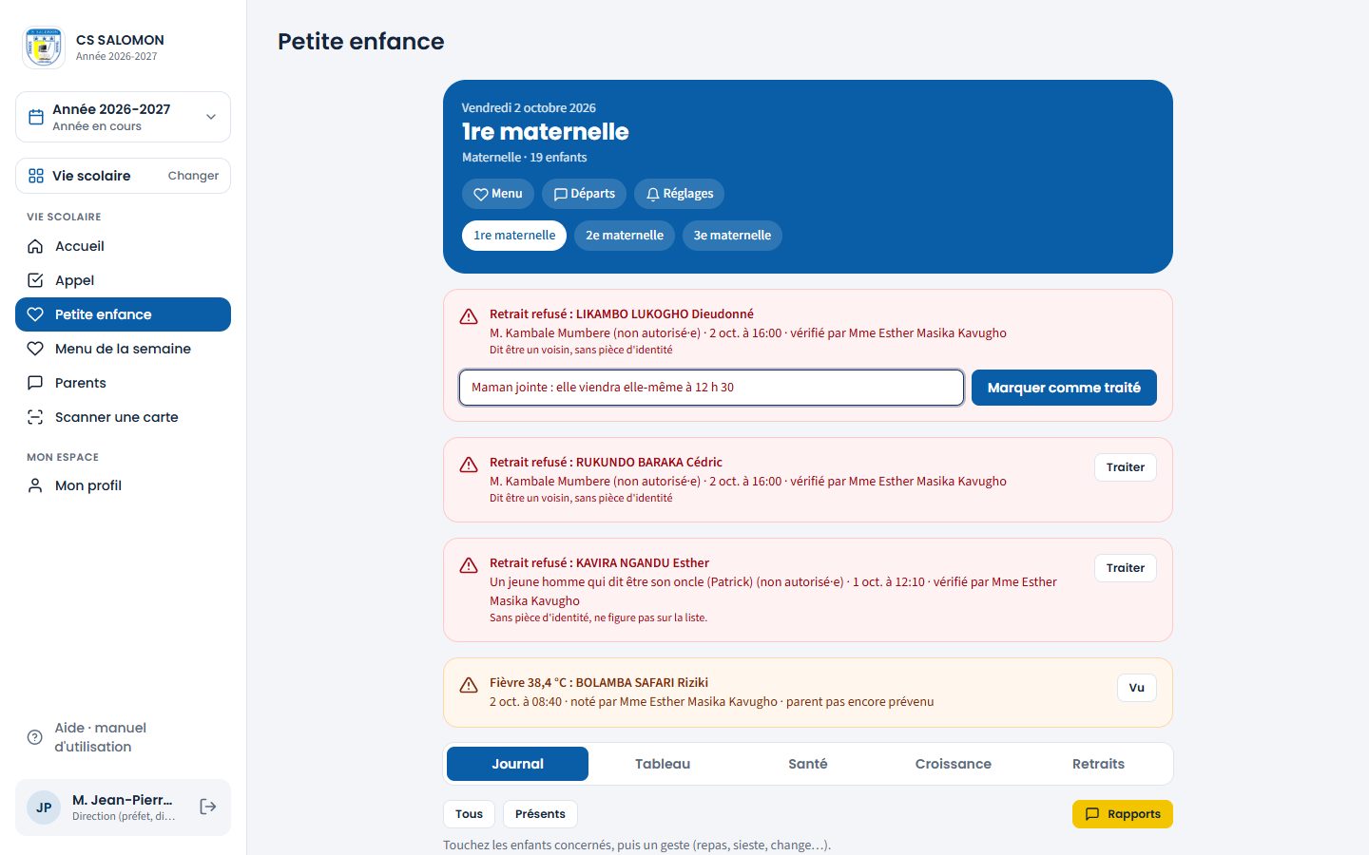Viewport: 1369px width, 855px height.
Task: Click Traiter for KAVIRA NGANDU Esther
Action: pos(1126,568)
